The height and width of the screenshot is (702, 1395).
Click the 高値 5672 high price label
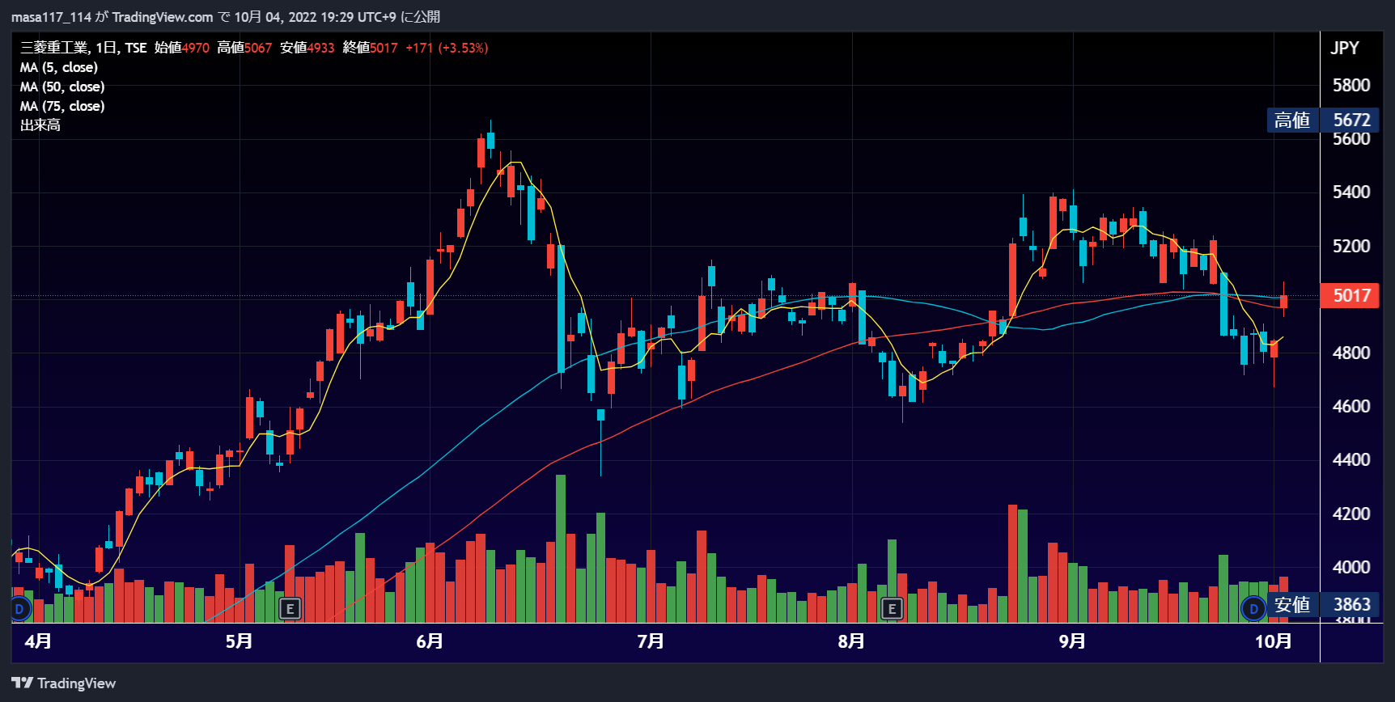click(1323, 120)
